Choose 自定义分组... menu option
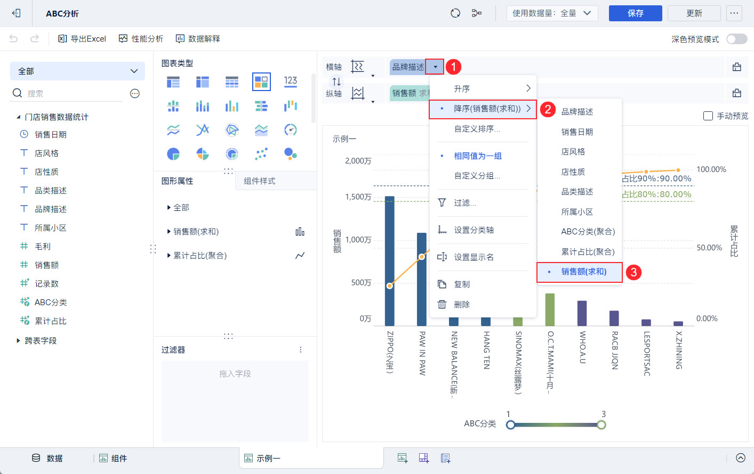754x474 pixels. click(x=483, y=176)
